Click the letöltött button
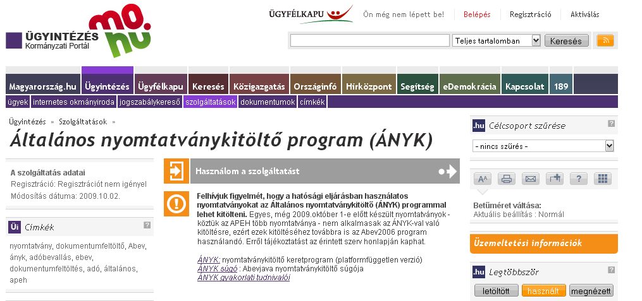 coord(496,291)
